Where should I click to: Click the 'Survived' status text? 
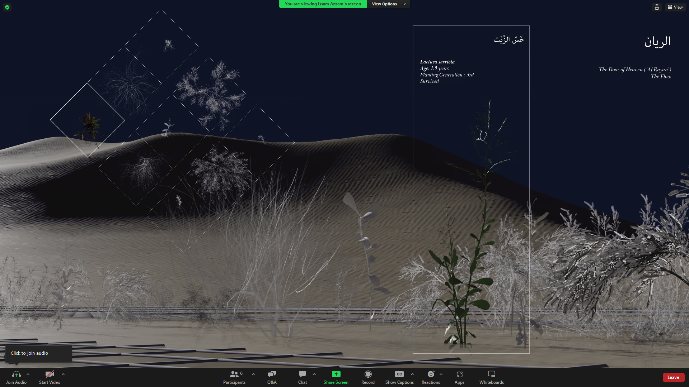pos(429,81)
